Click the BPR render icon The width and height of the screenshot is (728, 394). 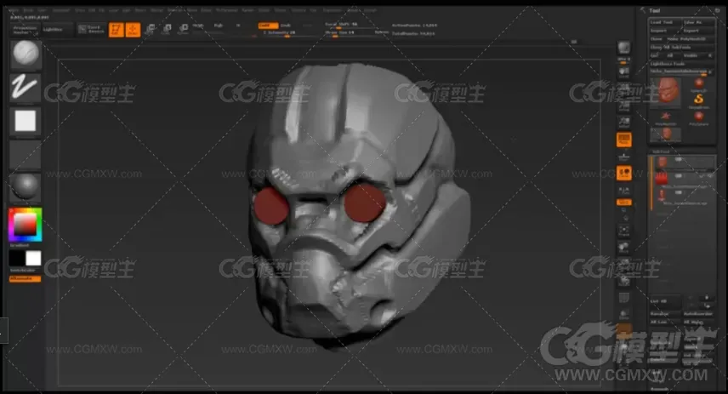[623, 48]
